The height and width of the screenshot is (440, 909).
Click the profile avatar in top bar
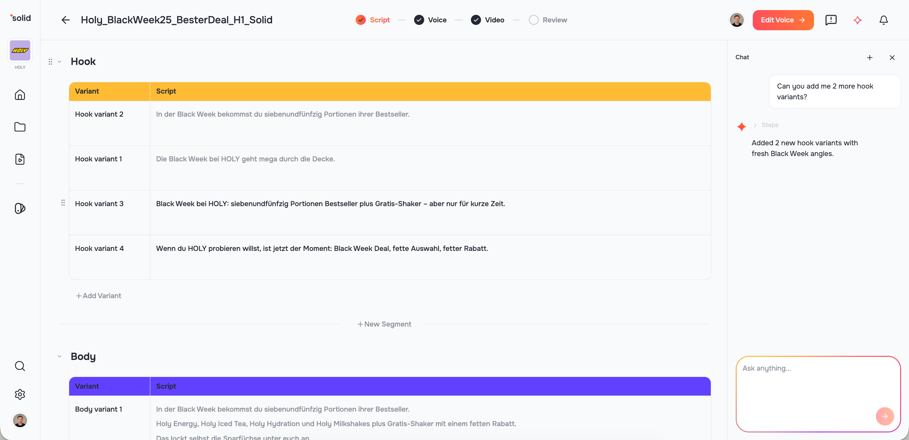pyautogui.click(x=737, y=20)
